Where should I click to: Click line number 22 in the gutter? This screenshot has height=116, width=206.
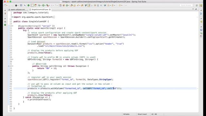click(x=11, y=44)
